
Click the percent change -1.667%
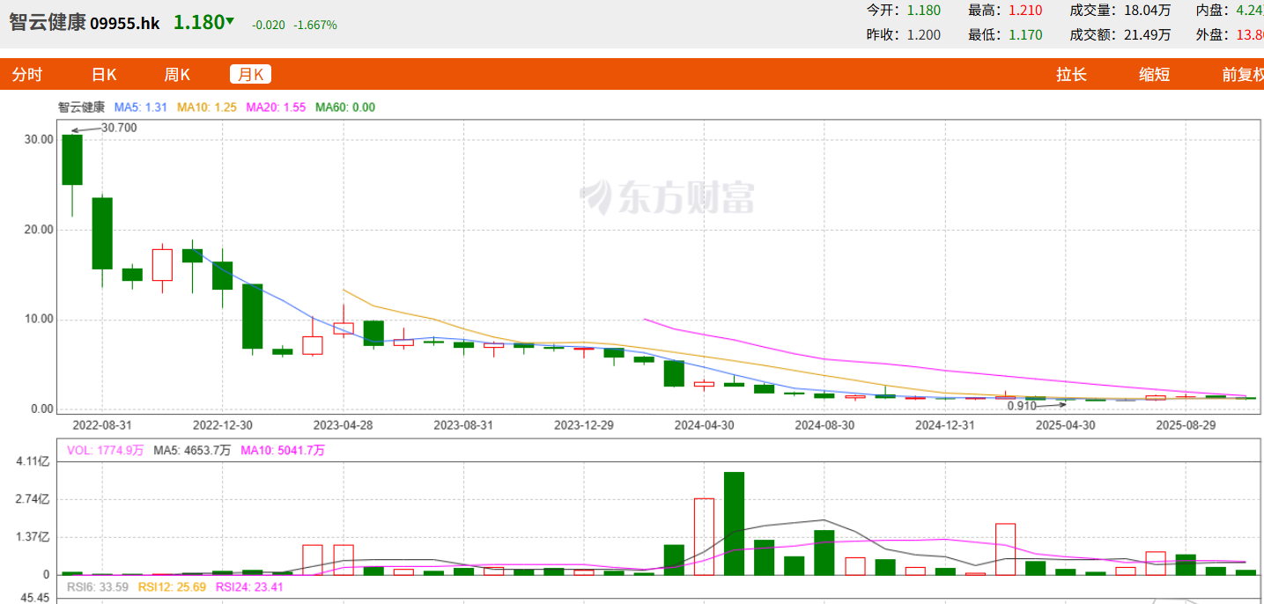pos(315,26)
